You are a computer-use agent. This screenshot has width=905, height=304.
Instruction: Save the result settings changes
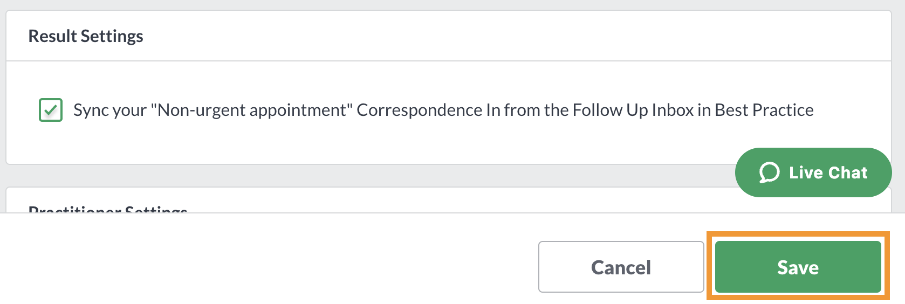pos(798,267)
